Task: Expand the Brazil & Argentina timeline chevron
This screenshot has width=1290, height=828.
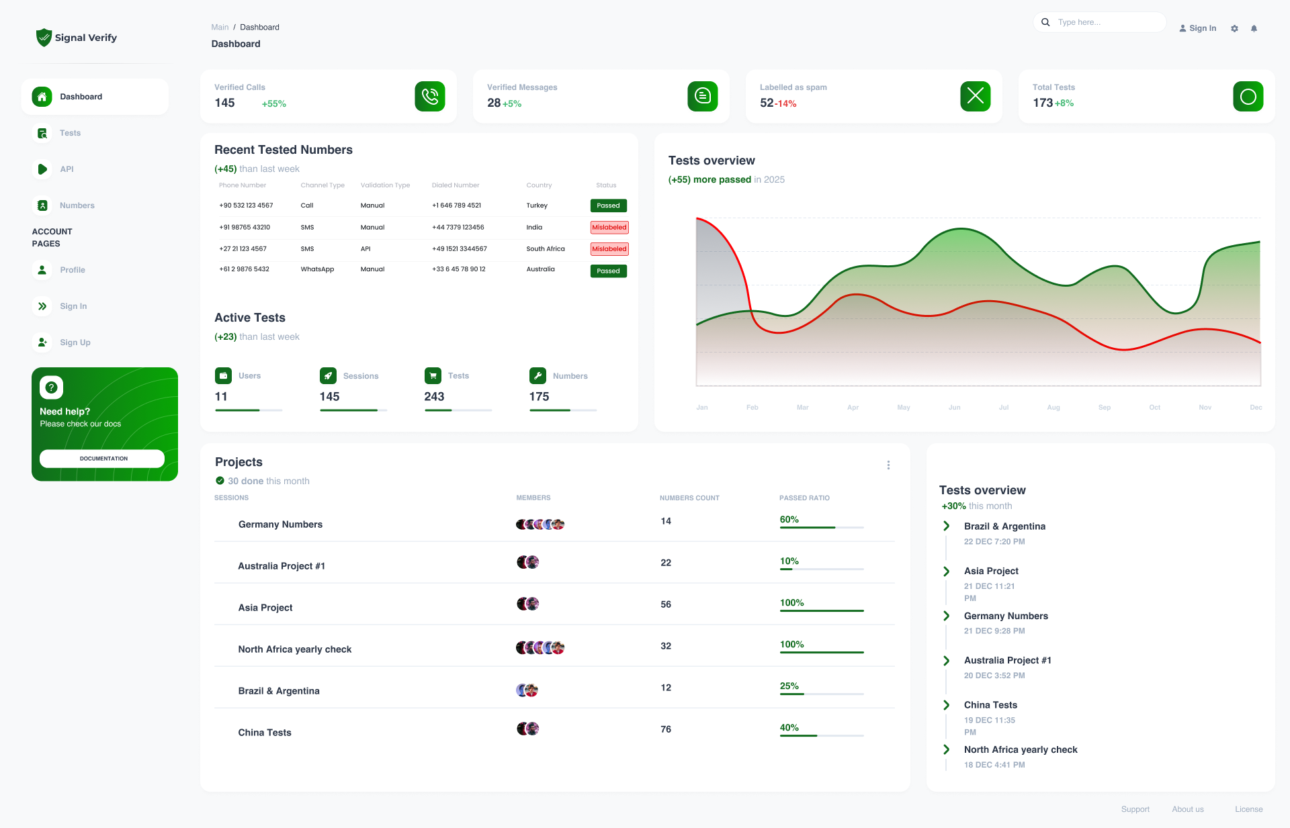Action: pos(946,526)
